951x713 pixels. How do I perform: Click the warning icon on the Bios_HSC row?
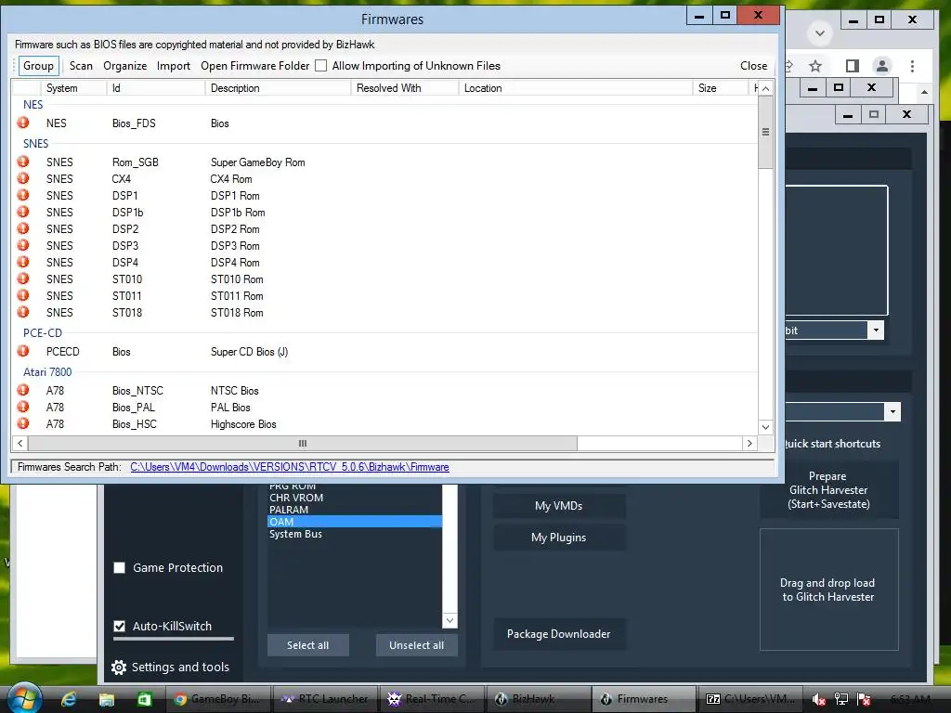click(x=23, y=423)
